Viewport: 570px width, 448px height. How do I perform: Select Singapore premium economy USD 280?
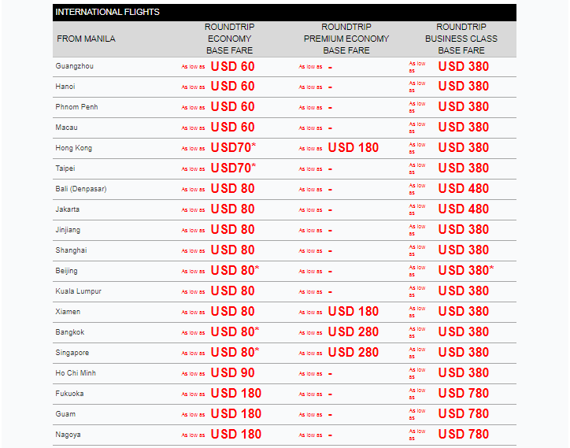(x=353, y=353)
